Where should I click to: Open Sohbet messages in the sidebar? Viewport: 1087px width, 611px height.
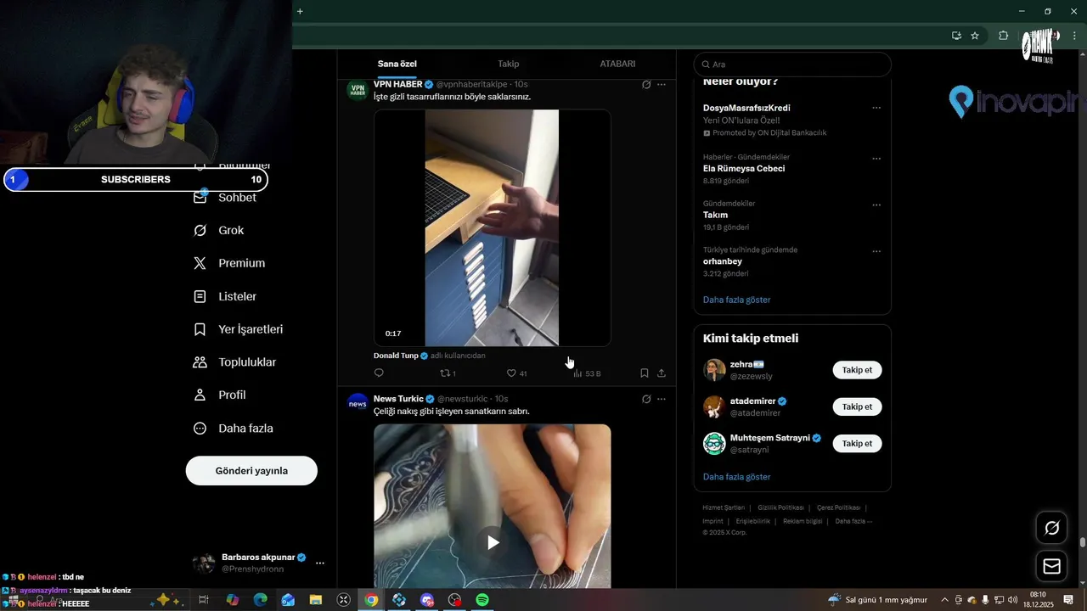pyautogui.click(x=225, y=197)
